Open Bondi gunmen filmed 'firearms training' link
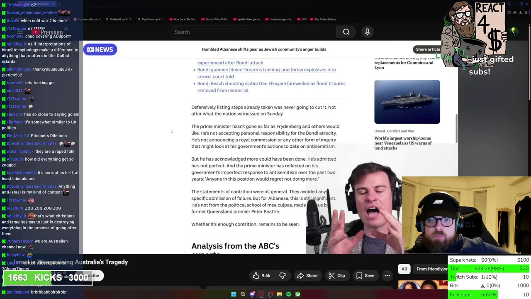The height and width of the screenshot is (299, 531). click(266, 73)
